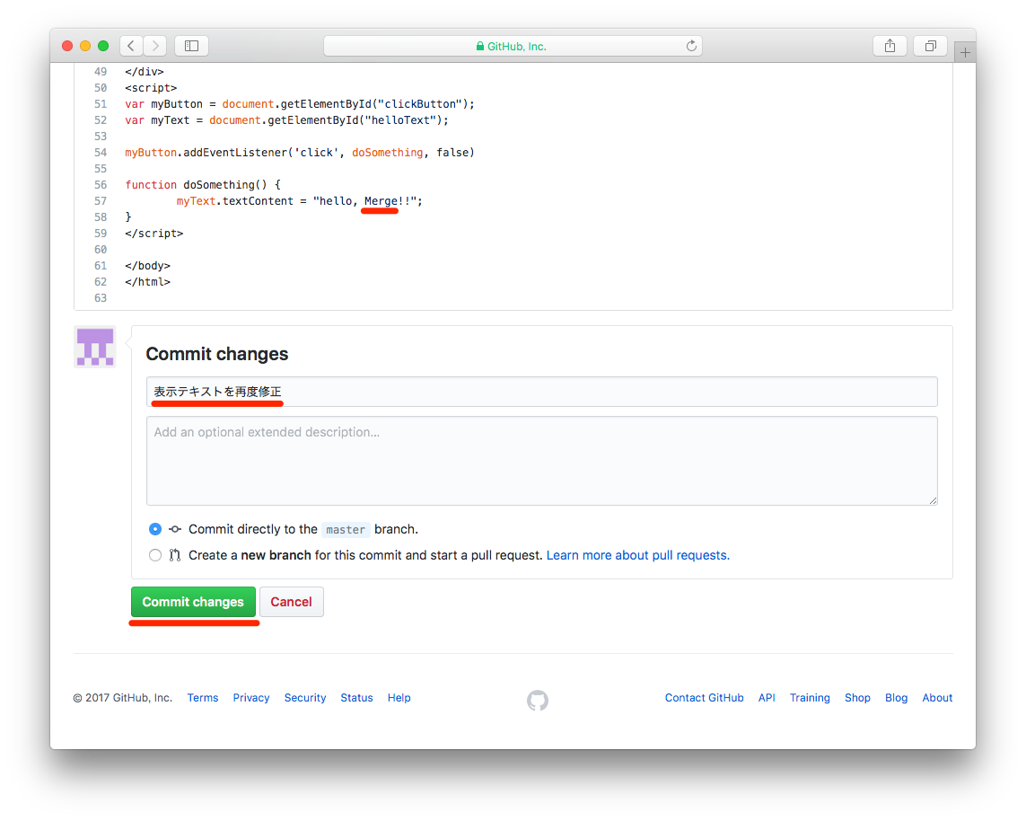Image resolution: width=1026 pixels, height=821 pixels.
Task: Reload the page via the refresh icon
Action: [691, 45]
